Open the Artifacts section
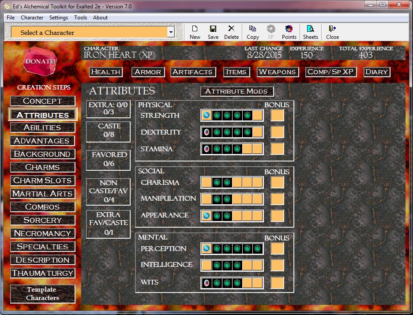 [193, 72]
